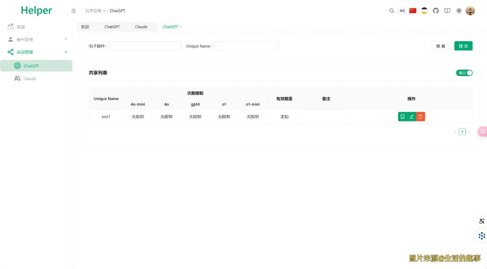Expand the 账号管理 sidebar menu
Viewport: 487px width, 269px height.
[x=37, y=39]
